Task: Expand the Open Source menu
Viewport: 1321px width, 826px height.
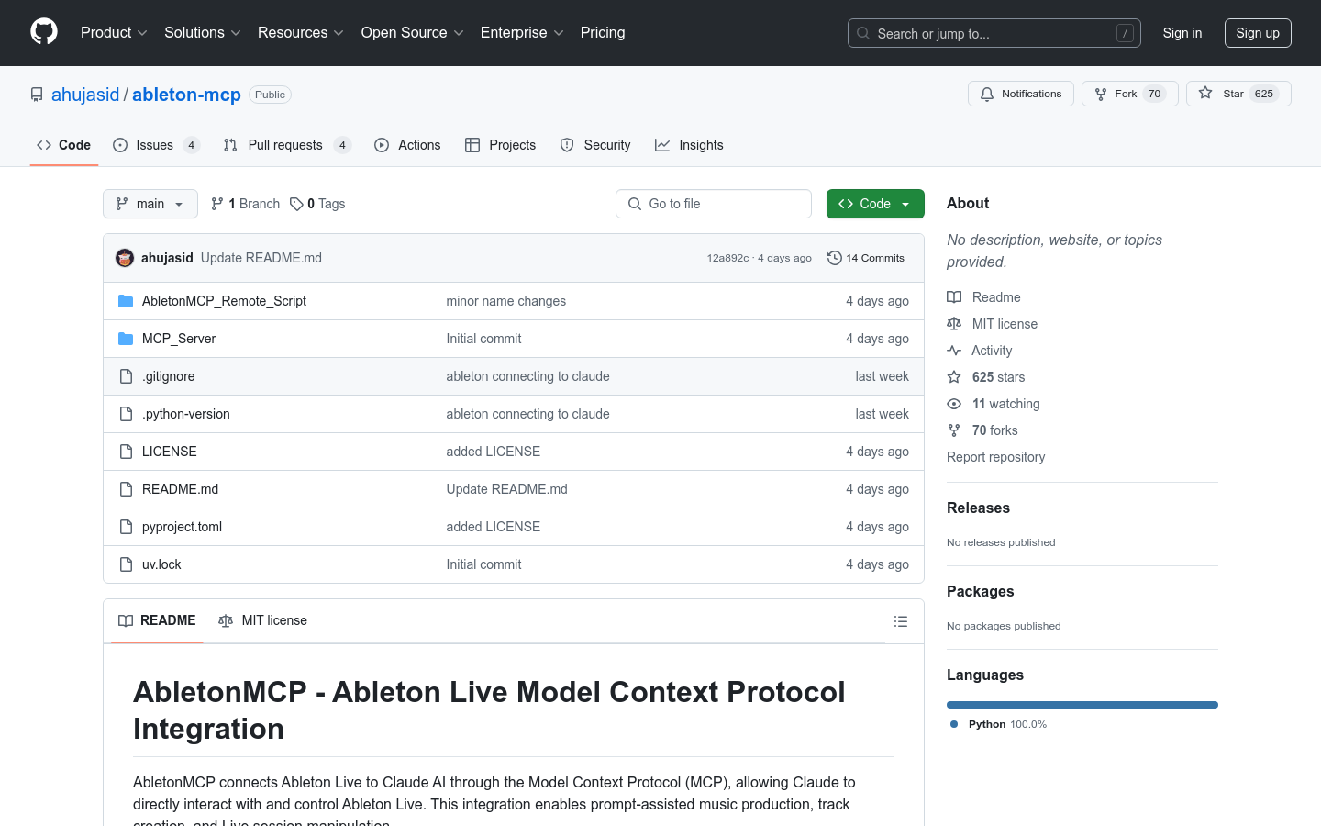Action: tap(413, 33)
